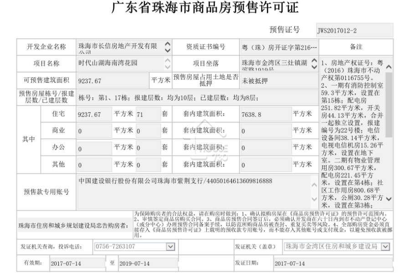Viewport: 410px width, 273px height.
Task: Click the sellable building area field 9237.67
Action: (x=113, y=81)
